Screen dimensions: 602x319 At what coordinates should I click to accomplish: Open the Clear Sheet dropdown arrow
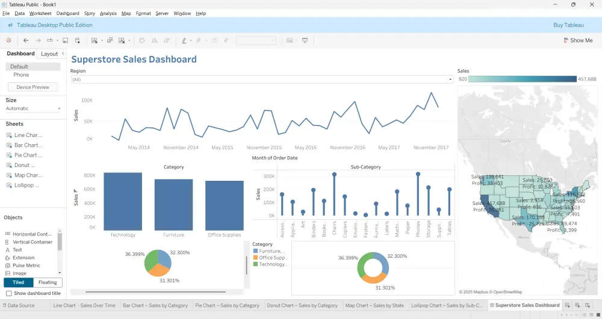click(x=129, y=41)
